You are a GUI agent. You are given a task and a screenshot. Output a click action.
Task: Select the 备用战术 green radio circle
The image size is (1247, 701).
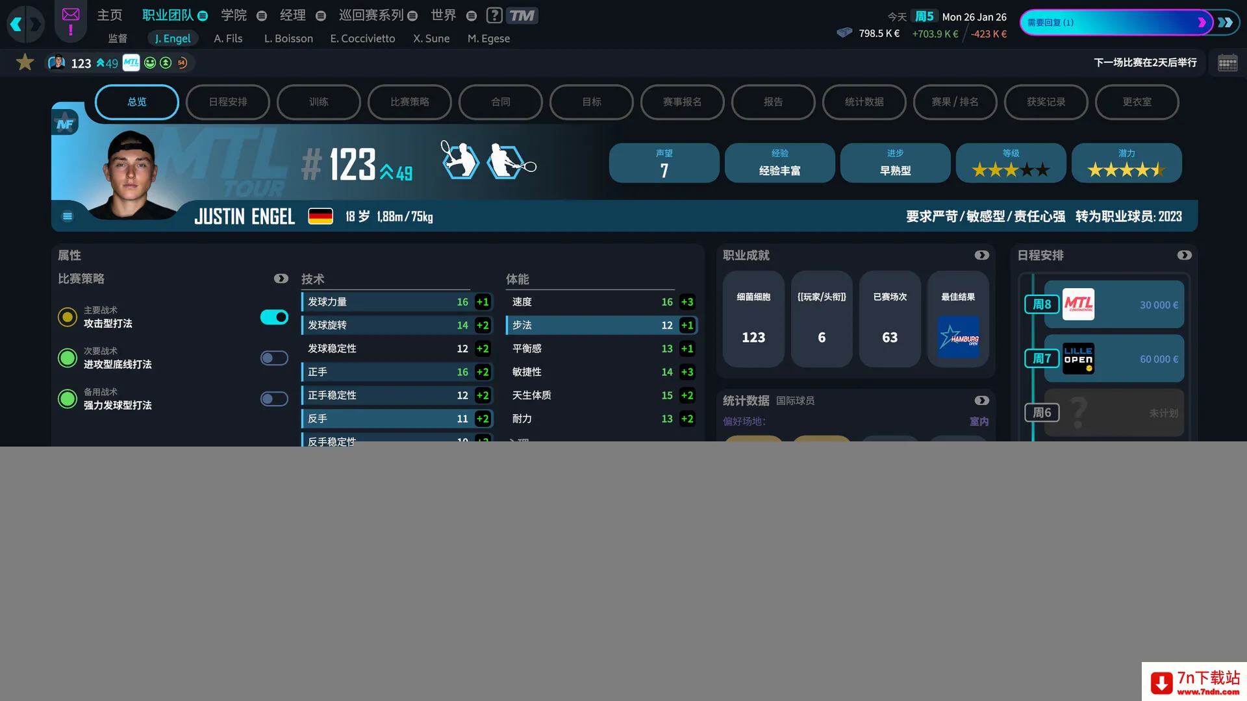tap(68, 399)
